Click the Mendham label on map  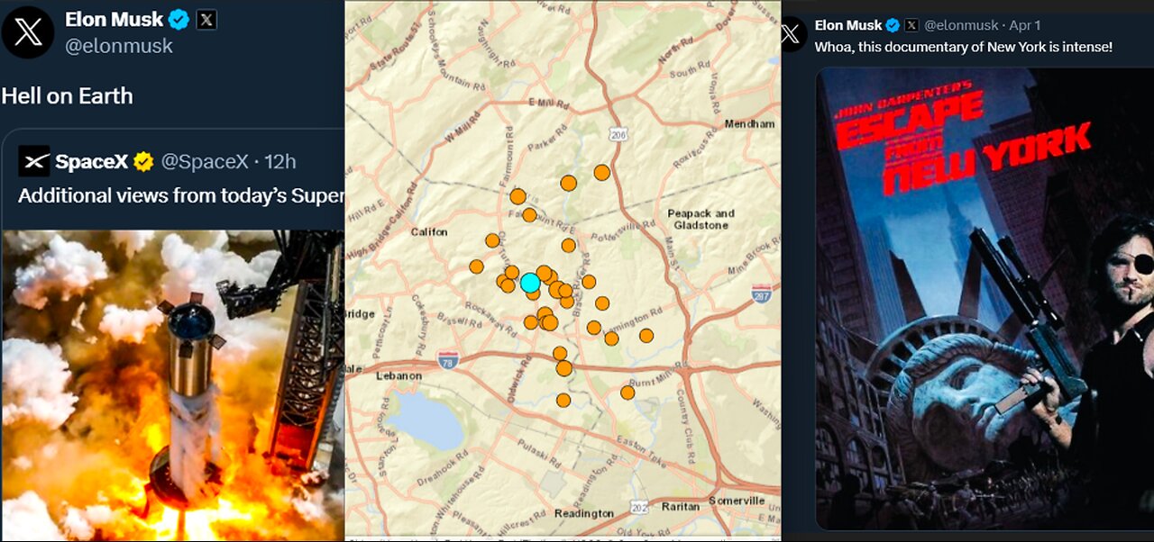click(749, 123)
